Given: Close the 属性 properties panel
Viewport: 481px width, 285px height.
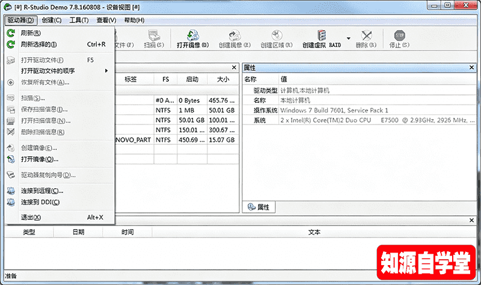Looking at the screenshot, I should coord(472,67).
